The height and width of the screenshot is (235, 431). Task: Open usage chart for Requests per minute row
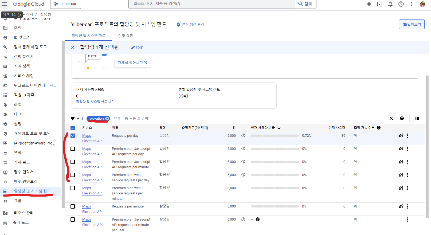(x=401, y=206)
